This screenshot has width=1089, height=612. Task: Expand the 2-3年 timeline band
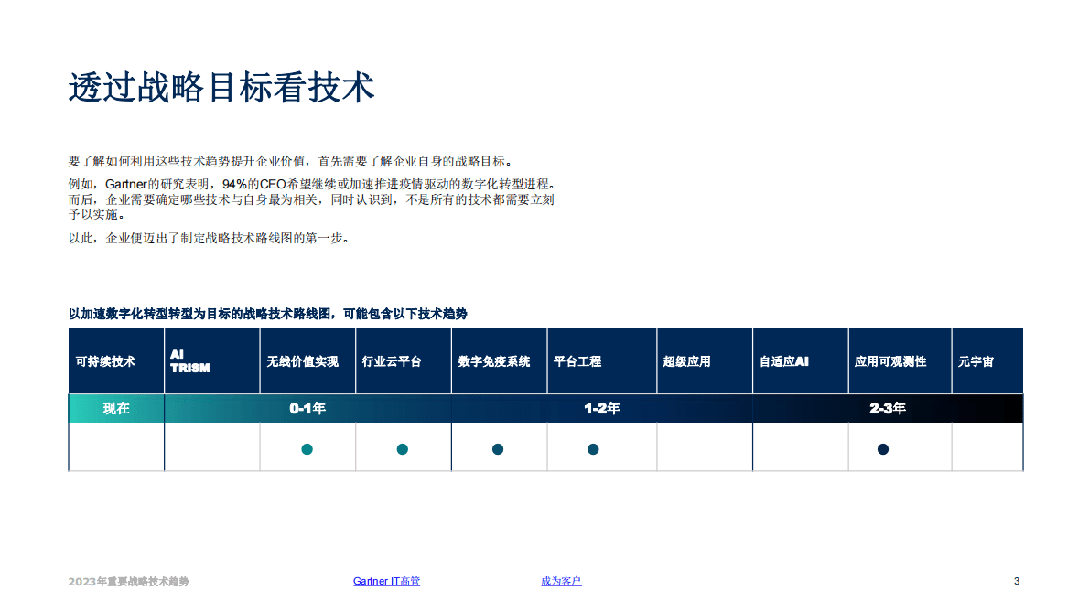[x=886, y=408]
